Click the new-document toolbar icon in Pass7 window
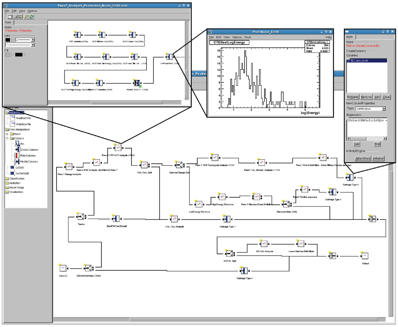The image size is (398, 327). click(x=9, y=17)
